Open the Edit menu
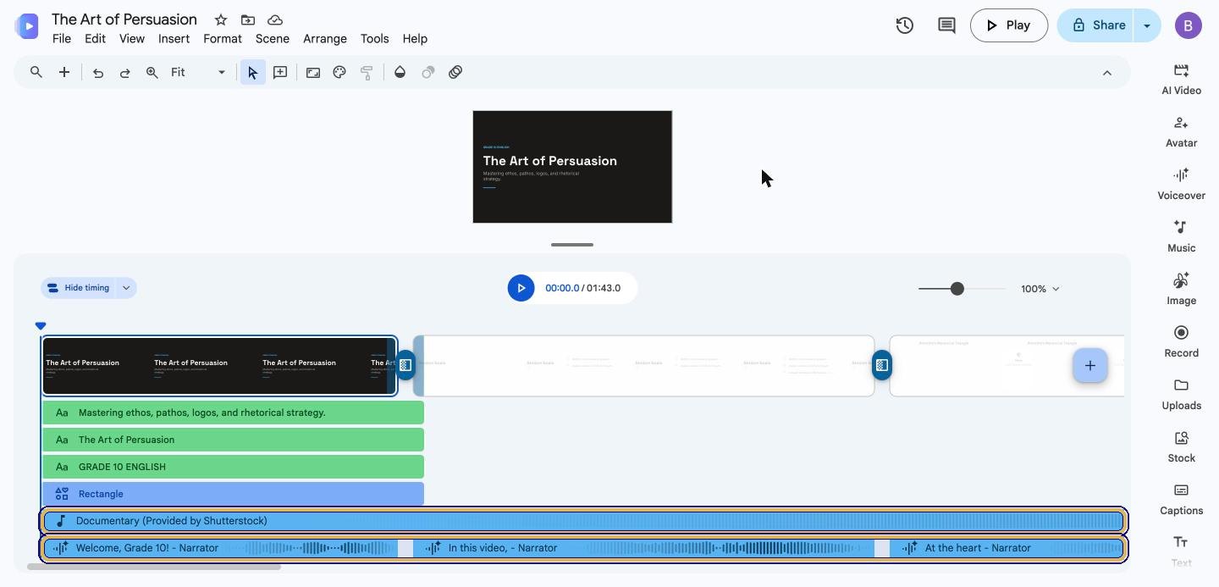 click(x=95, y=39)
